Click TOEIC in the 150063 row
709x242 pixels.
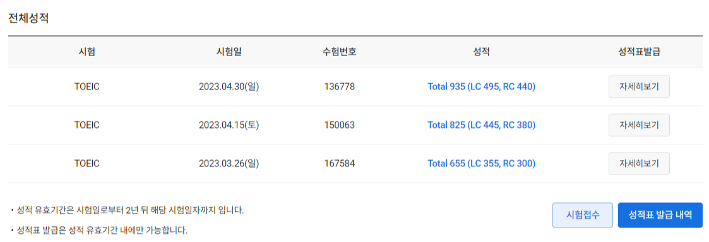pos(87,125)
